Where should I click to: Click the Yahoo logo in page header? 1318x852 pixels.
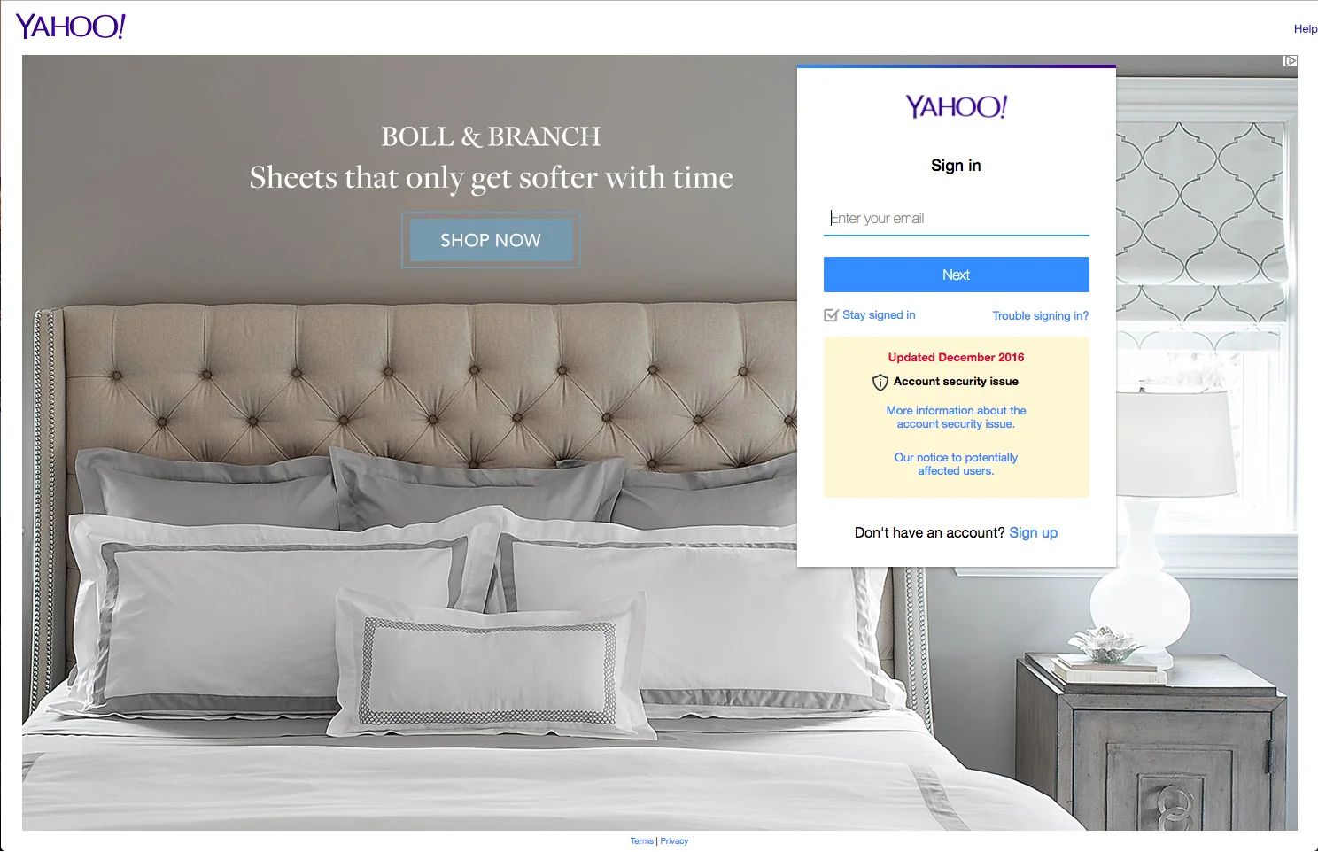71,27
